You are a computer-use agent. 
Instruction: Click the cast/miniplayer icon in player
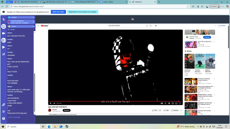tap(176, 103)
